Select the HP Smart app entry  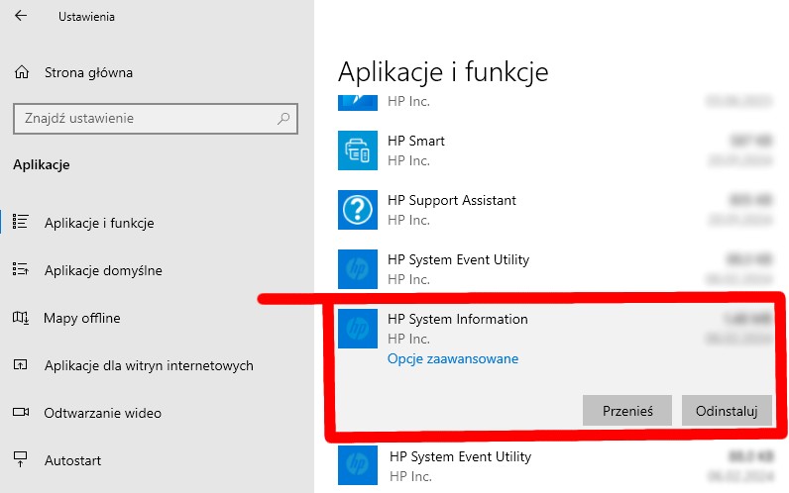coord(554,150)
